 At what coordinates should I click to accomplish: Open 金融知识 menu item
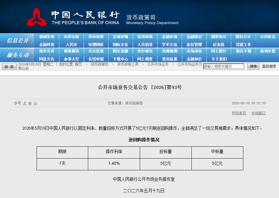[x=194, y=59]
